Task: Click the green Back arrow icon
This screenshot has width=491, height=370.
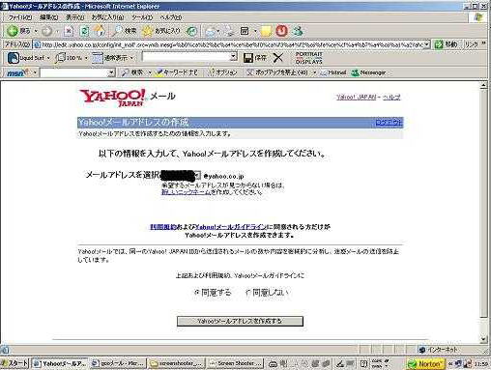Action: tap(13, 31)
